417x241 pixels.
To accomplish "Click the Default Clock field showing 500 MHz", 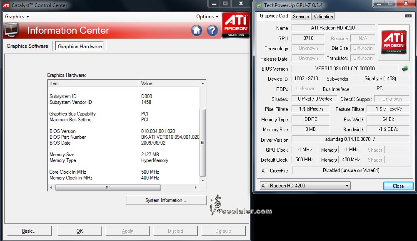I will [x=304, y=160].
